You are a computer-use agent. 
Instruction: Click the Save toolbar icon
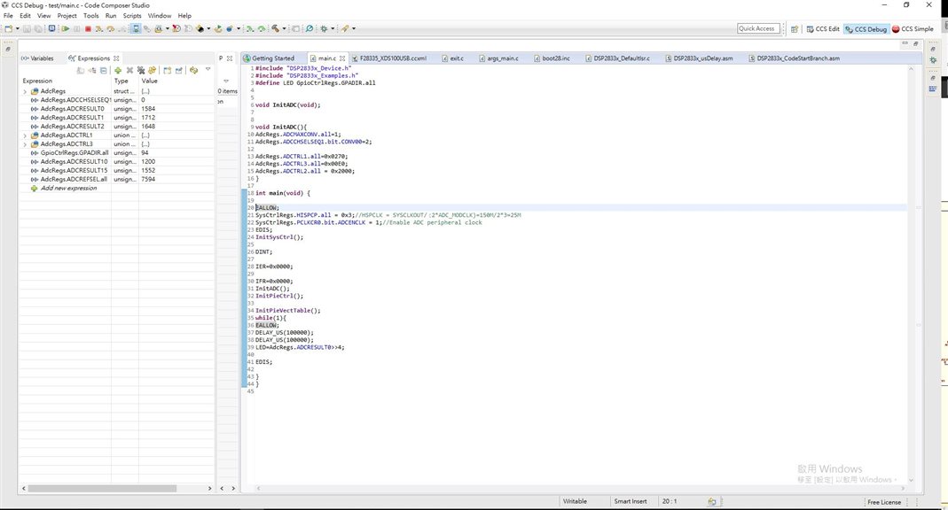[x=27, y=28]
